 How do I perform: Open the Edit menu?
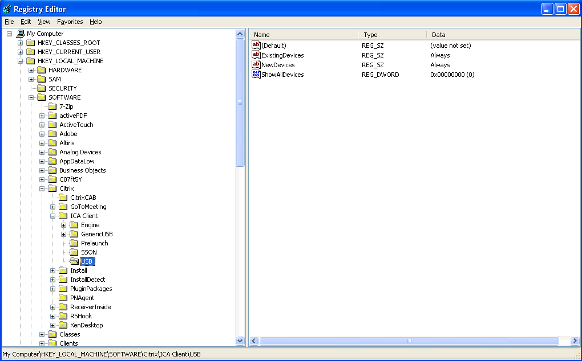coord(26,22)
